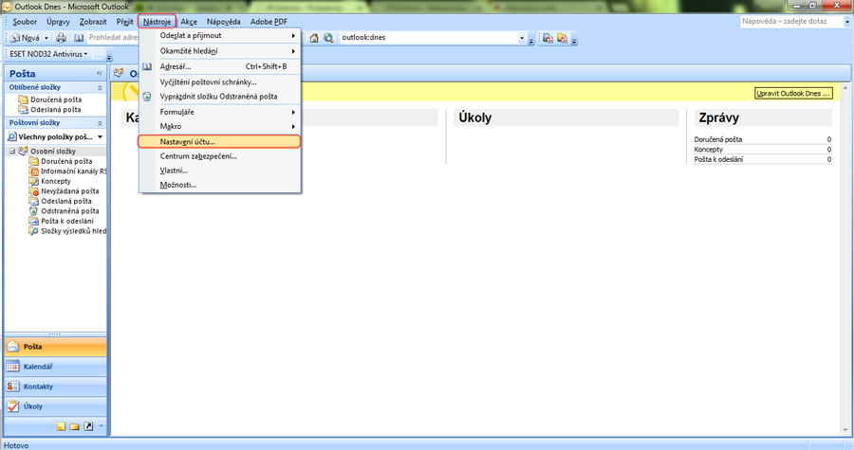Collapse the Oblíbené složky section
Screen dimensions: 854x450
(100, 88)
